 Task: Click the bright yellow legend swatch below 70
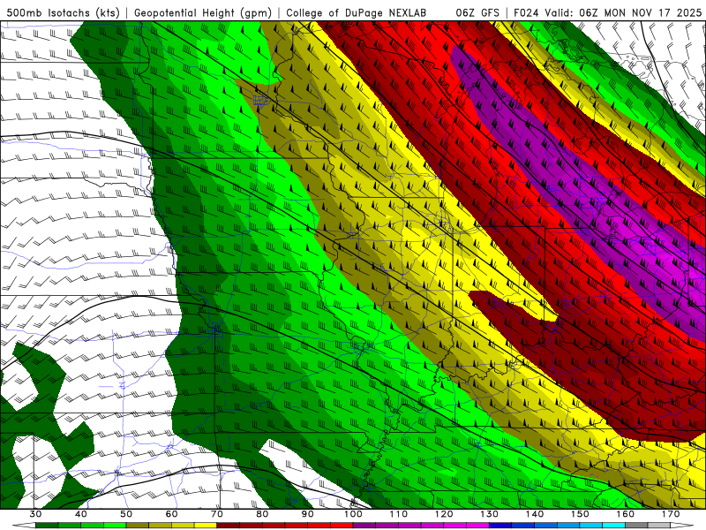coord(206,526)
